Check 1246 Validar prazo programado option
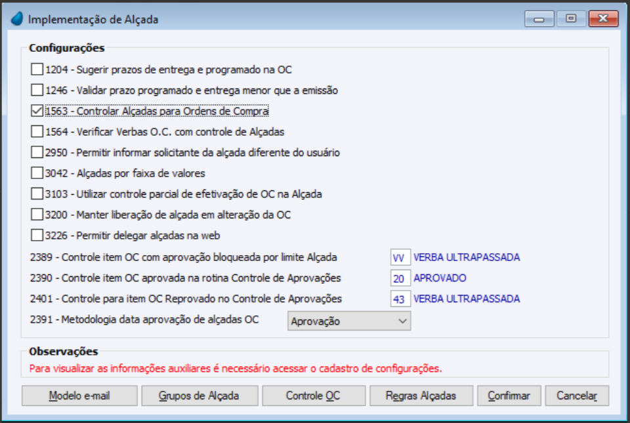Viewport: 630px width, 423px height. pos(37,90)
